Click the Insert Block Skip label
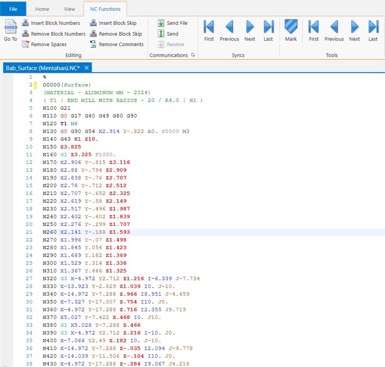 pyautogui.click(x=118, y=23)
